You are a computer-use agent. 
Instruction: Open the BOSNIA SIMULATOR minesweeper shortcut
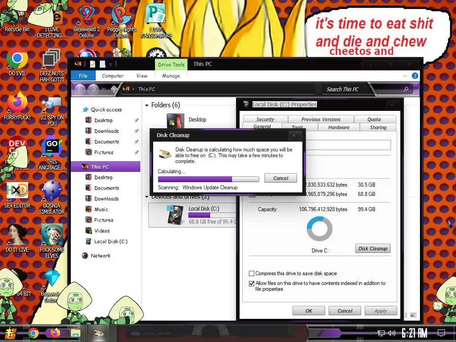click(x=52, y=198)
